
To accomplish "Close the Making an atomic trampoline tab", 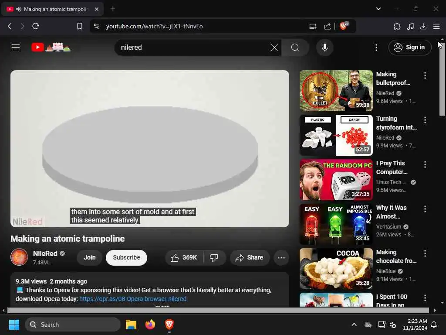I will (97, 9).
